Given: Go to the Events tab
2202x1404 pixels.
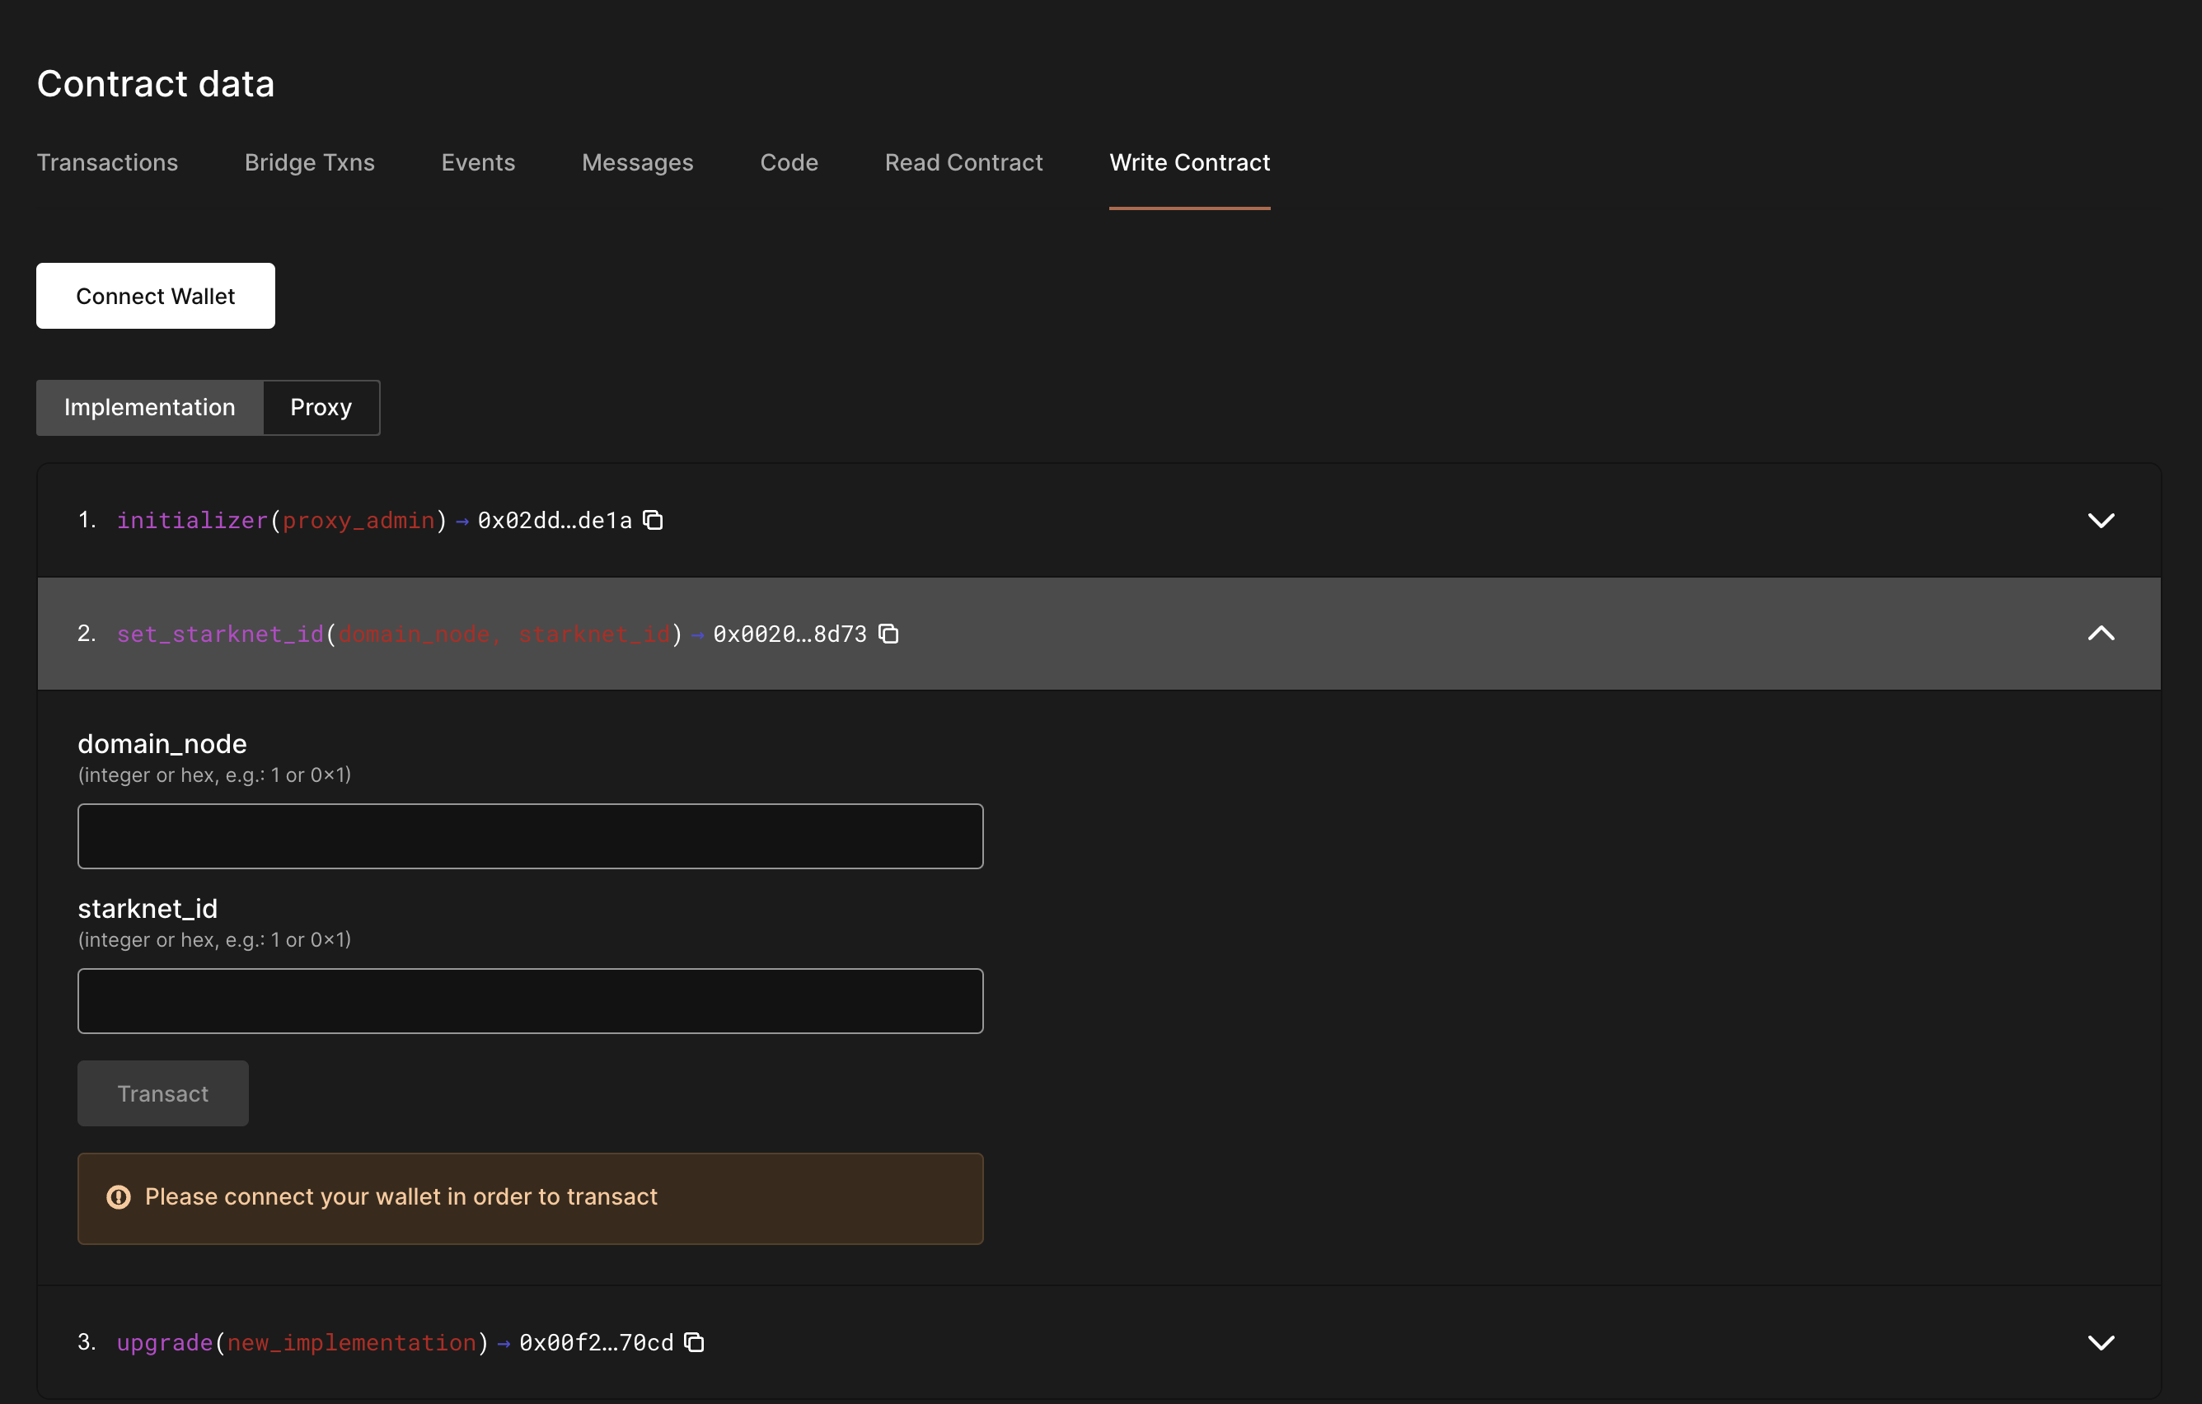Looking at the screenshot, I should [478, 162].
